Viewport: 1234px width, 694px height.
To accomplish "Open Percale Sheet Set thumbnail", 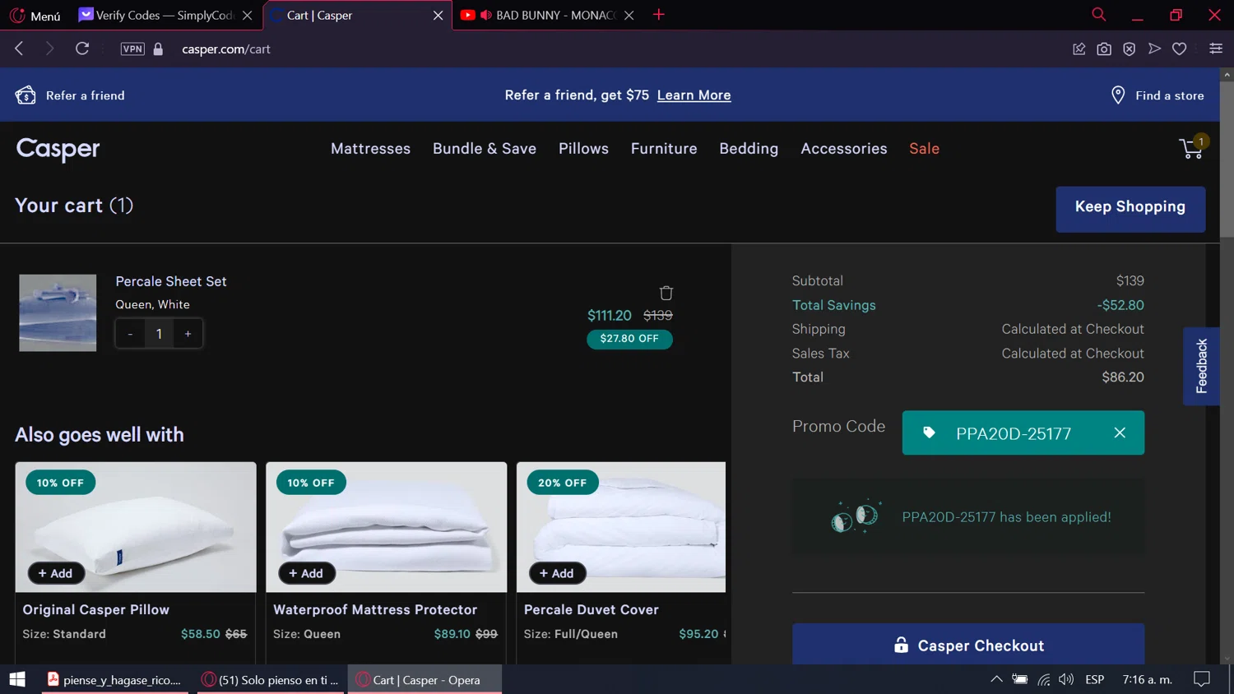I will [x=58, y=312].
